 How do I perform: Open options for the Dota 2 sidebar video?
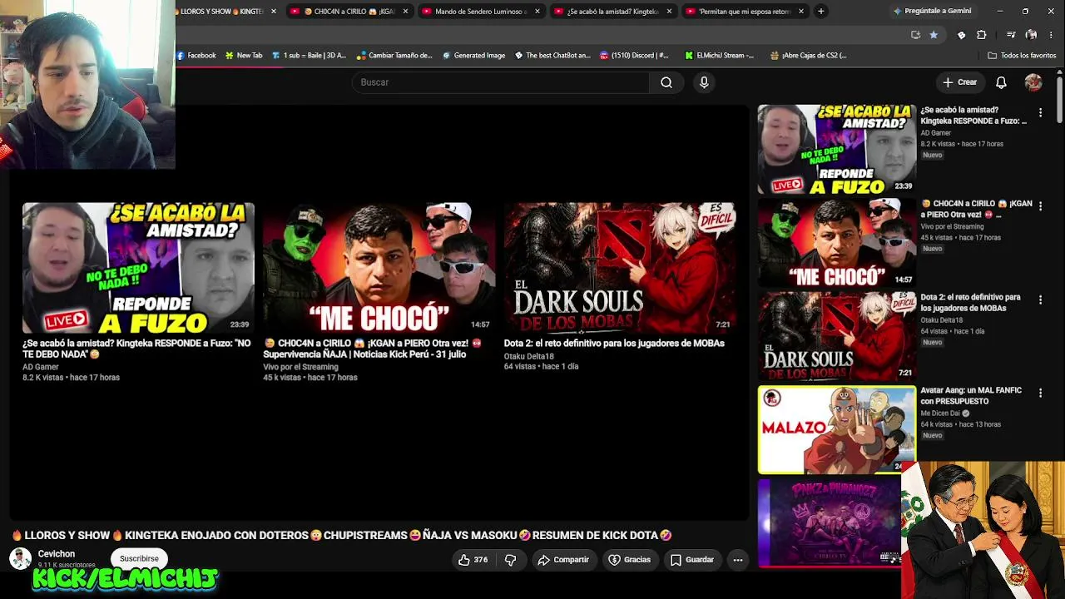(x=1040, y=299)
